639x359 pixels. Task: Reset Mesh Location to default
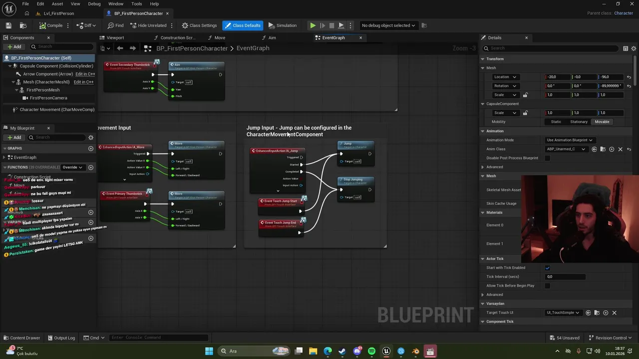coord(629,77)
